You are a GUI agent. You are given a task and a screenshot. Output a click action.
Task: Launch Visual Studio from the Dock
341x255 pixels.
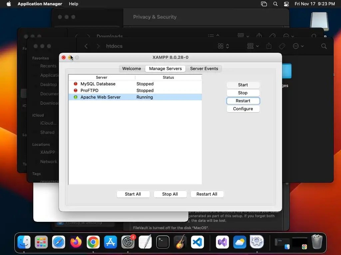222,242
